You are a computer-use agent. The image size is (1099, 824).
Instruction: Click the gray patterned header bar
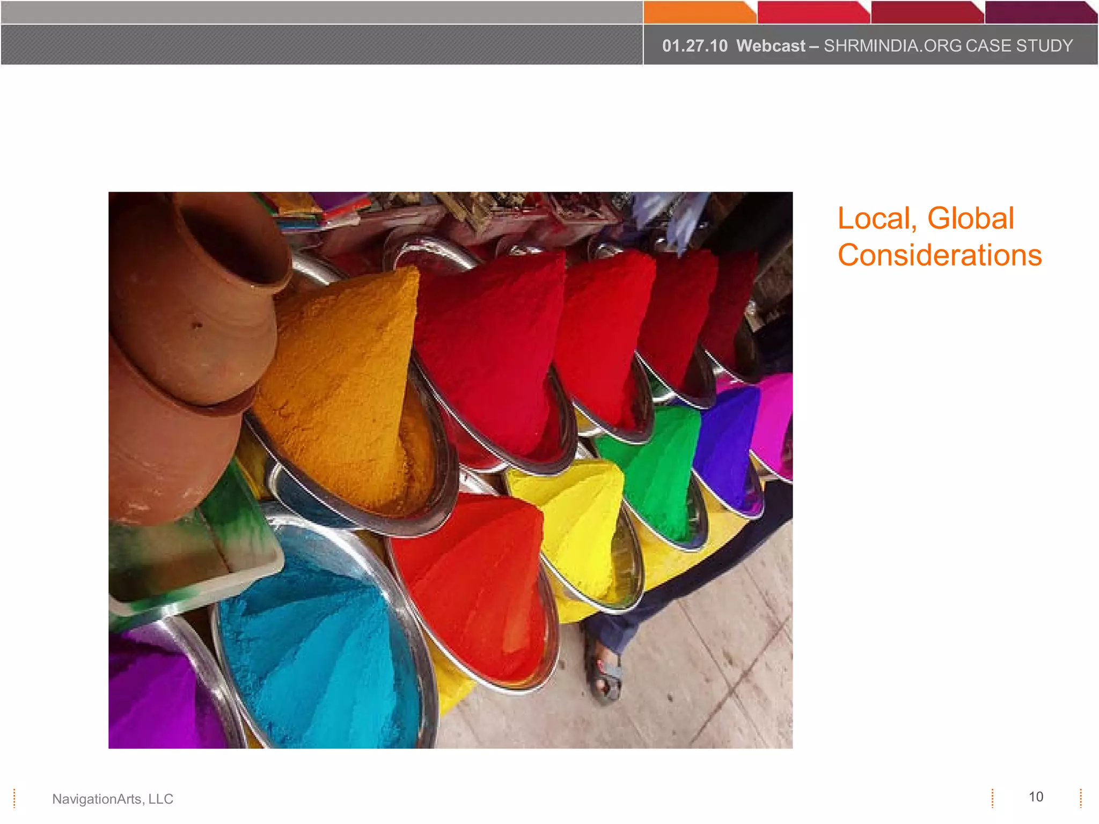322,45
